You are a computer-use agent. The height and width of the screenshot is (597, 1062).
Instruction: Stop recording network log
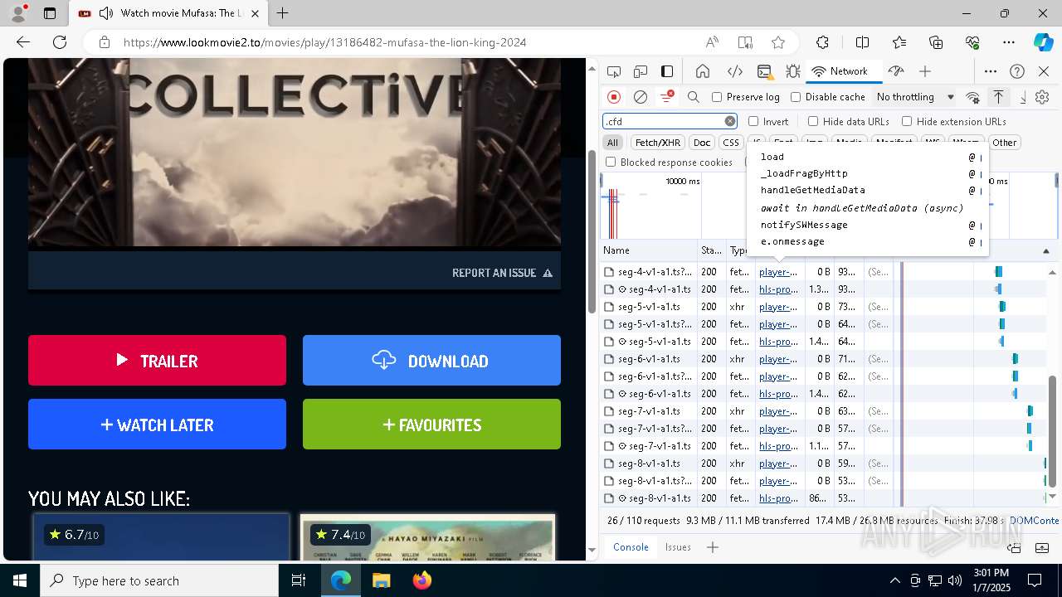[614, 97]
